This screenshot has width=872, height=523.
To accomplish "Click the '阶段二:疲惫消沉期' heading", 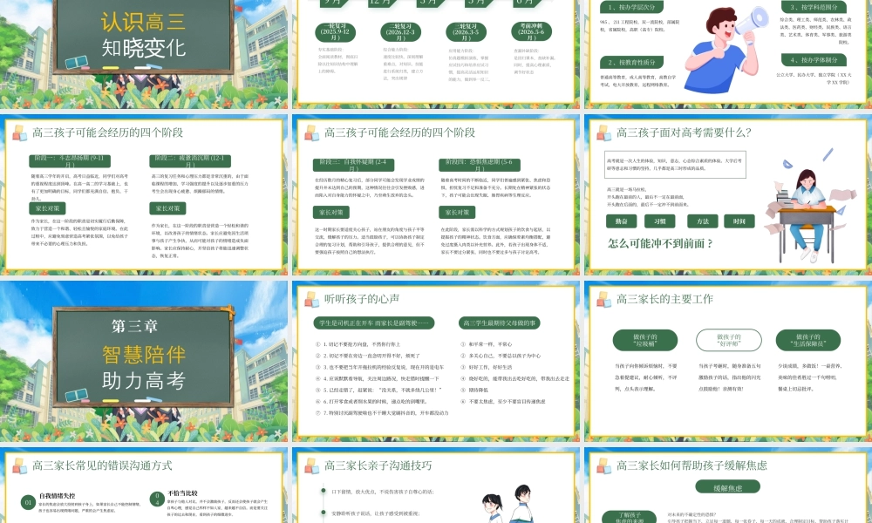I will click(x=190, y=161).
